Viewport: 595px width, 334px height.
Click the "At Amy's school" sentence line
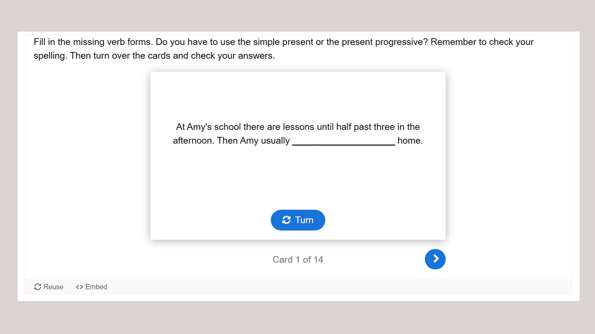point(297,127)
